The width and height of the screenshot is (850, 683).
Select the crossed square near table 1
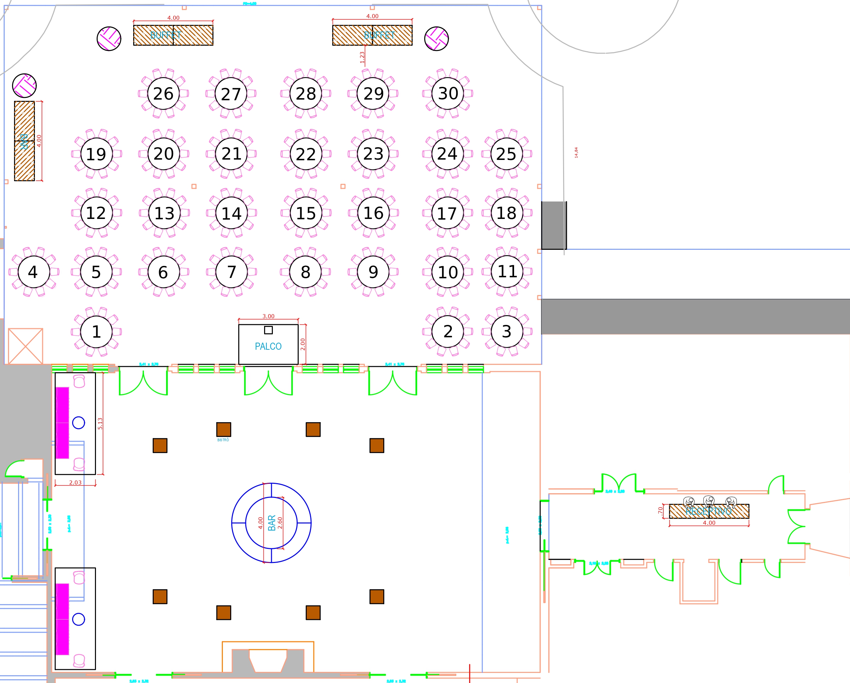pos(26,346)
